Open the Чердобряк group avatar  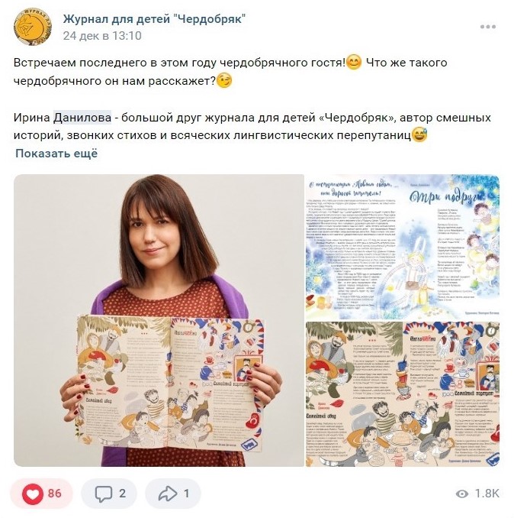[32, 27]
